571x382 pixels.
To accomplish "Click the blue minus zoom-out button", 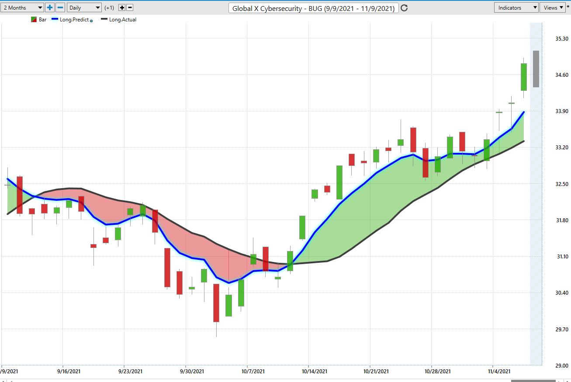I will click(60, 7).
